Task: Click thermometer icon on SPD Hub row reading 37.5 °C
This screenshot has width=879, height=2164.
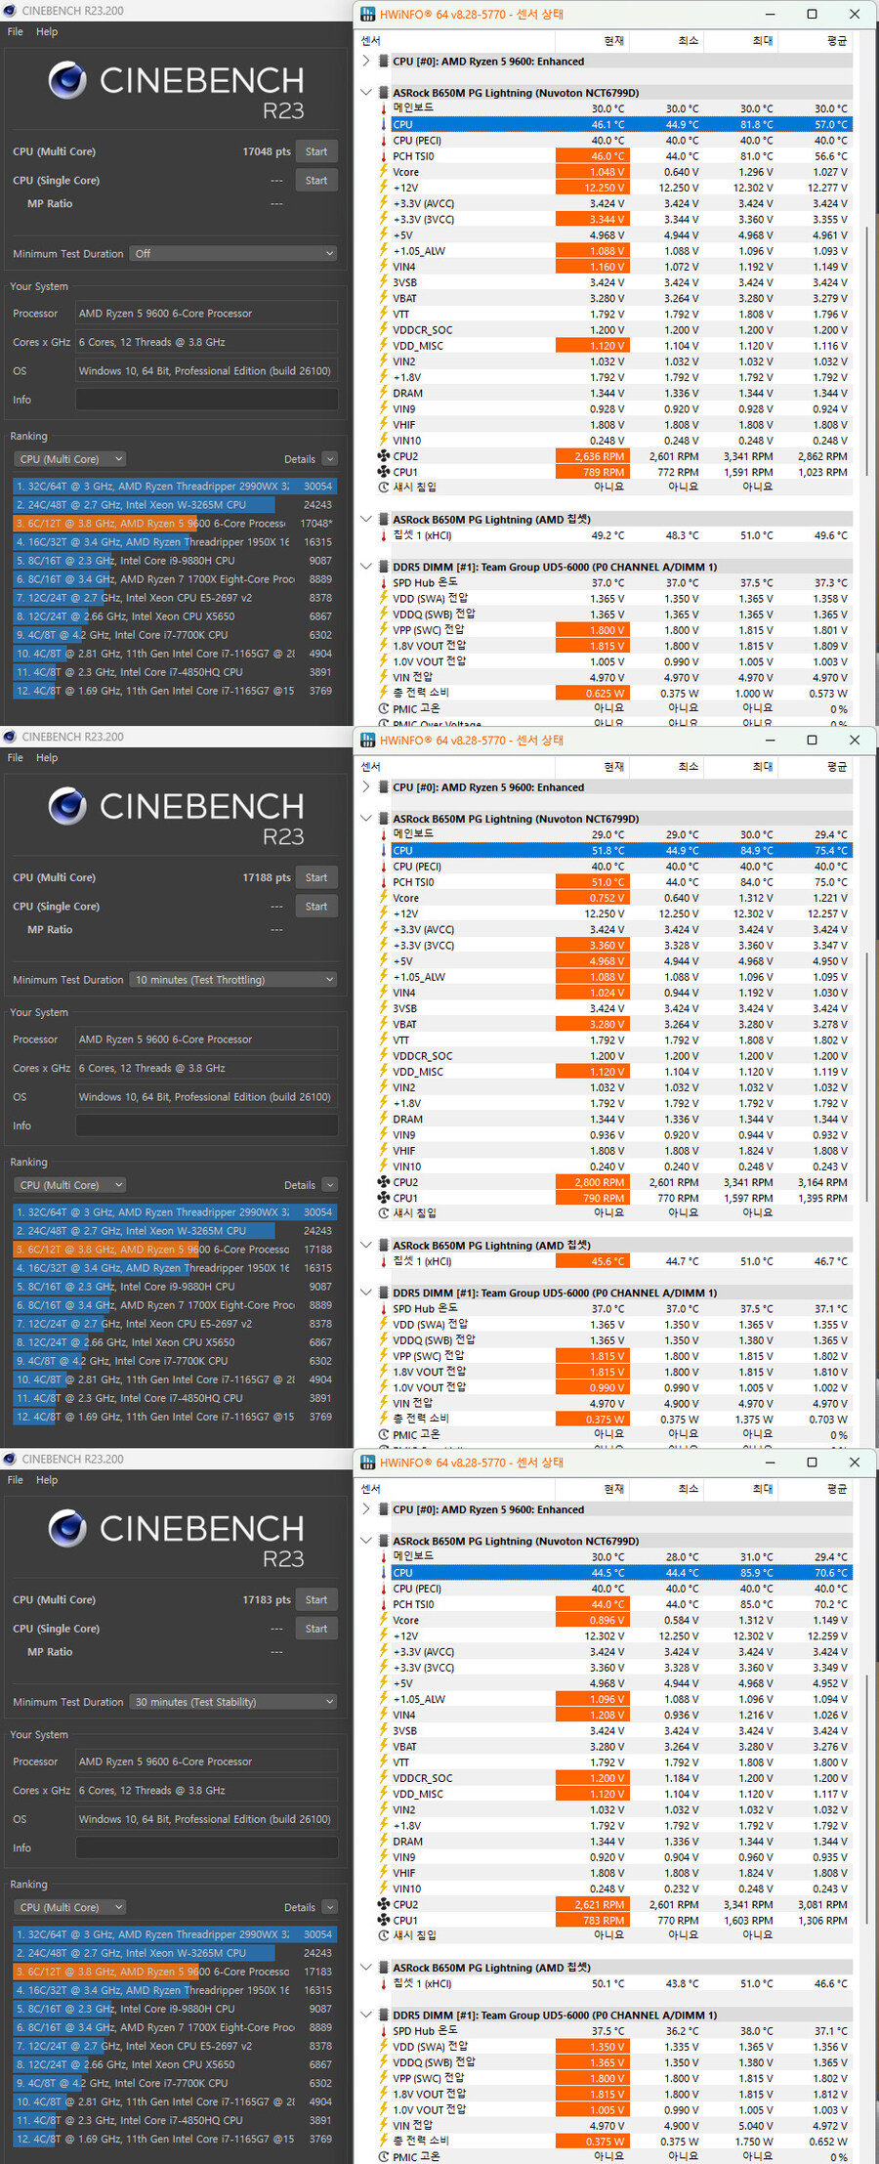Action: [x=384, y=2031]
